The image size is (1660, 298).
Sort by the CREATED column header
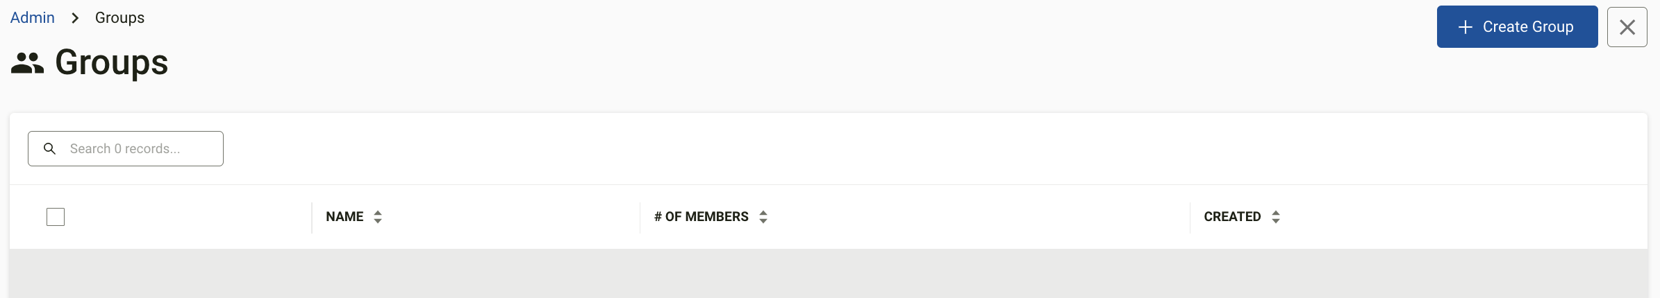[x=1232, y=217]
